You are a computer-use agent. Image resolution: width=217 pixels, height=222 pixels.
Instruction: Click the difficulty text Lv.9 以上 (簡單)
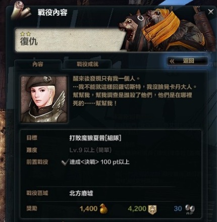pos(90,150)
